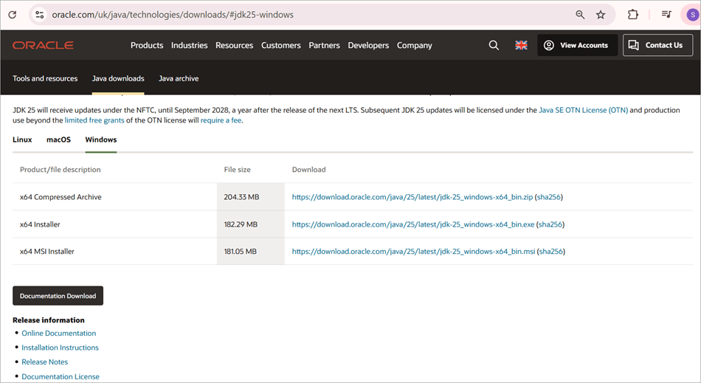701x383 pixels.
Task: Open the Company menu
Action: (x=415, y=45)
